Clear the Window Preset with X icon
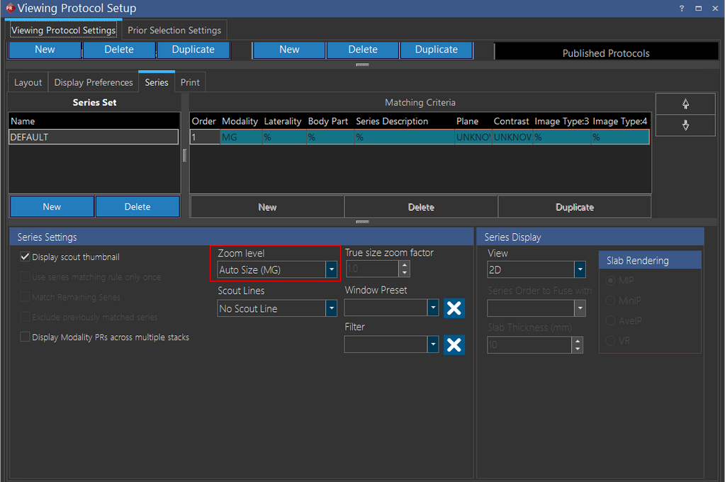The width and height of the screenshot is (725, 482). [x=454, y=308]
